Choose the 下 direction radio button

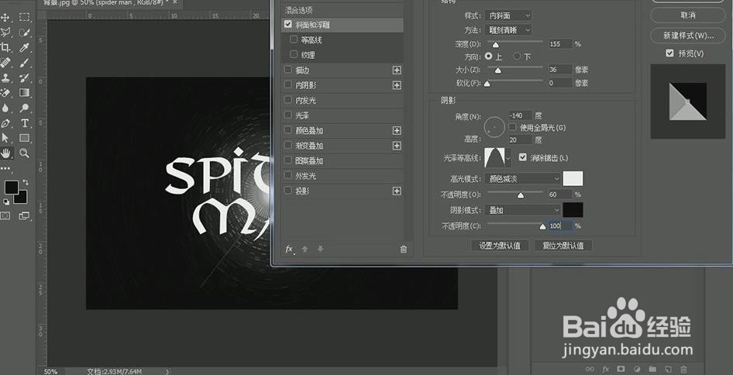[517, 56]
